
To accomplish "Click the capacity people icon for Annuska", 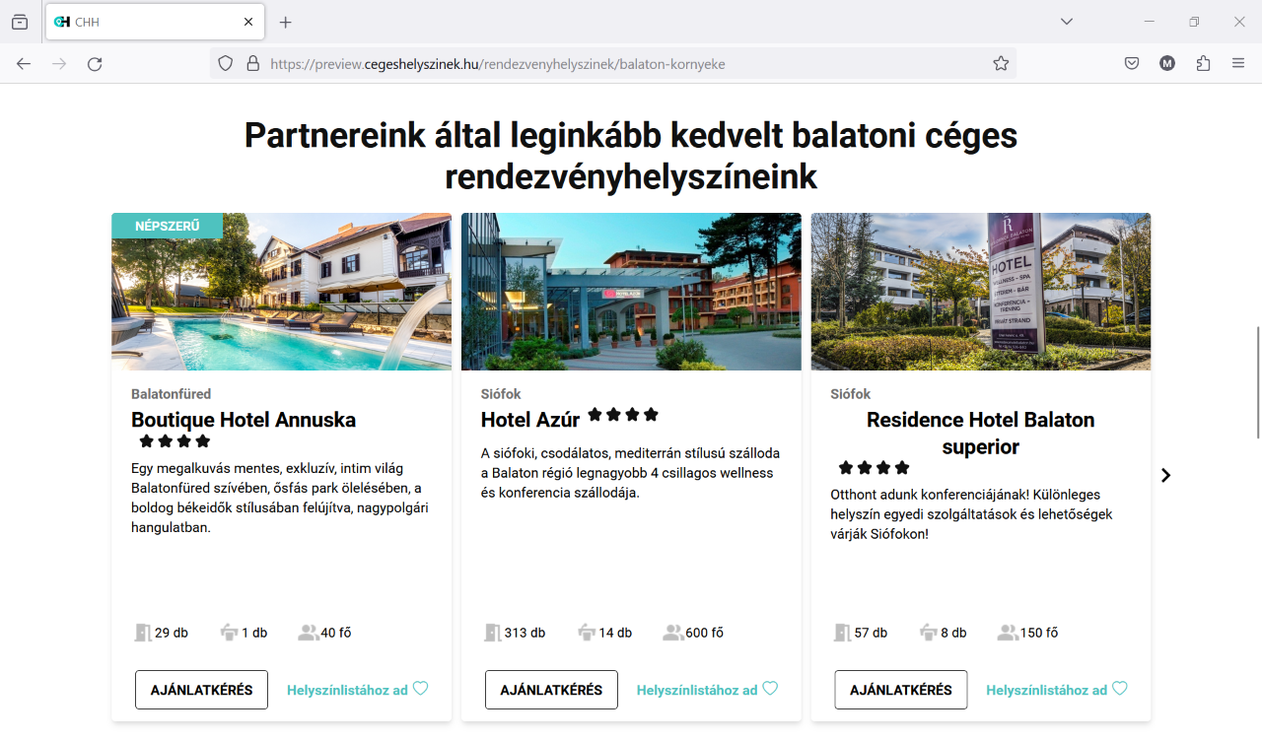I will coord(309,633).
